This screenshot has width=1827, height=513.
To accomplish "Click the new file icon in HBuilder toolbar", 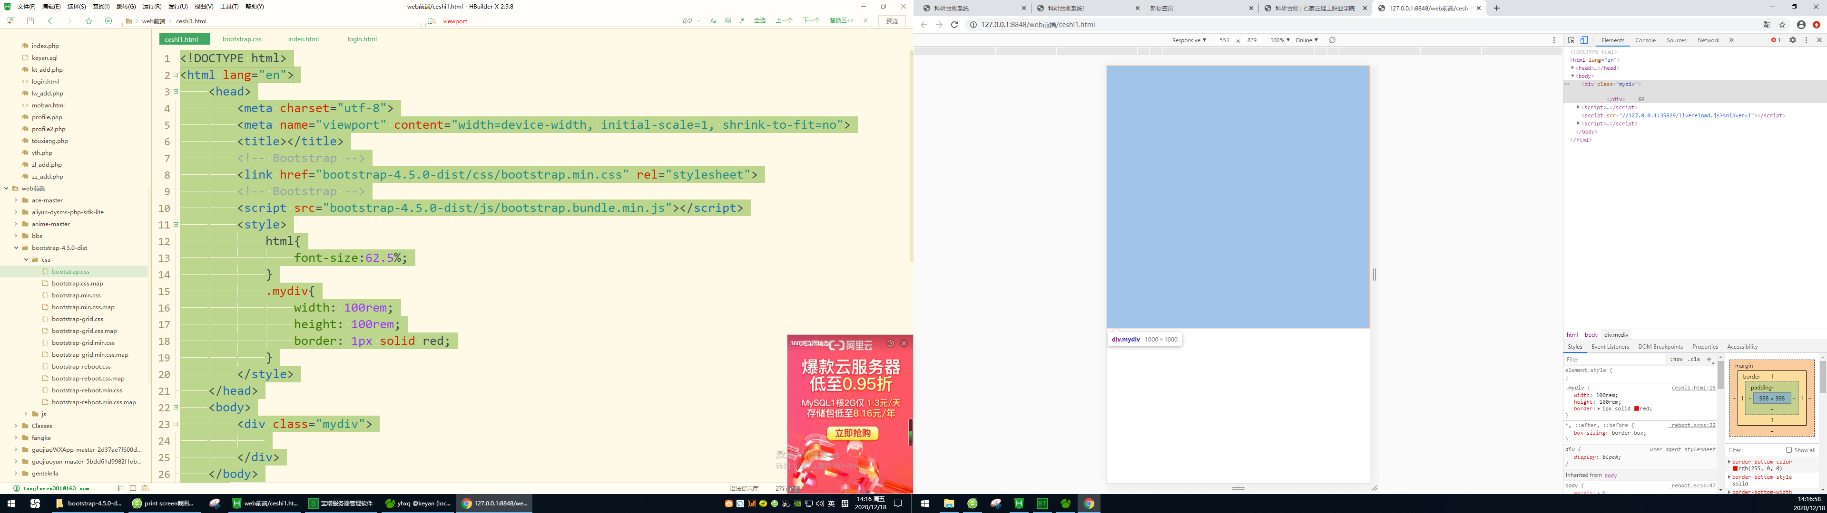I will (10, 20).
